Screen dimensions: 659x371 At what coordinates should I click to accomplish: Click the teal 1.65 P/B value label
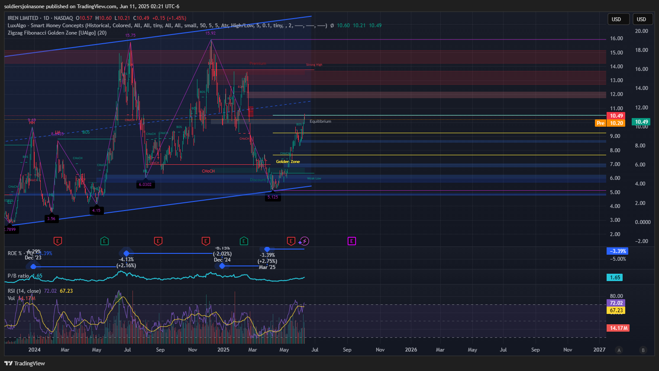pos(615,277)
